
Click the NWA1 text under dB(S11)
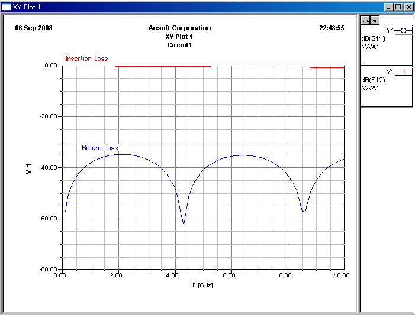(370, 47)
